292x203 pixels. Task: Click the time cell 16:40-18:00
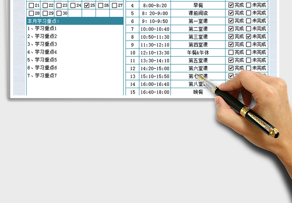(x=155, y=92)
